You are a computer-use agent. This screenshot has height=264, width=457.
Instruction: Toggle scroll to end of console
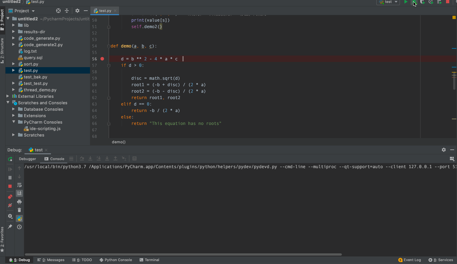coord(19,193)
